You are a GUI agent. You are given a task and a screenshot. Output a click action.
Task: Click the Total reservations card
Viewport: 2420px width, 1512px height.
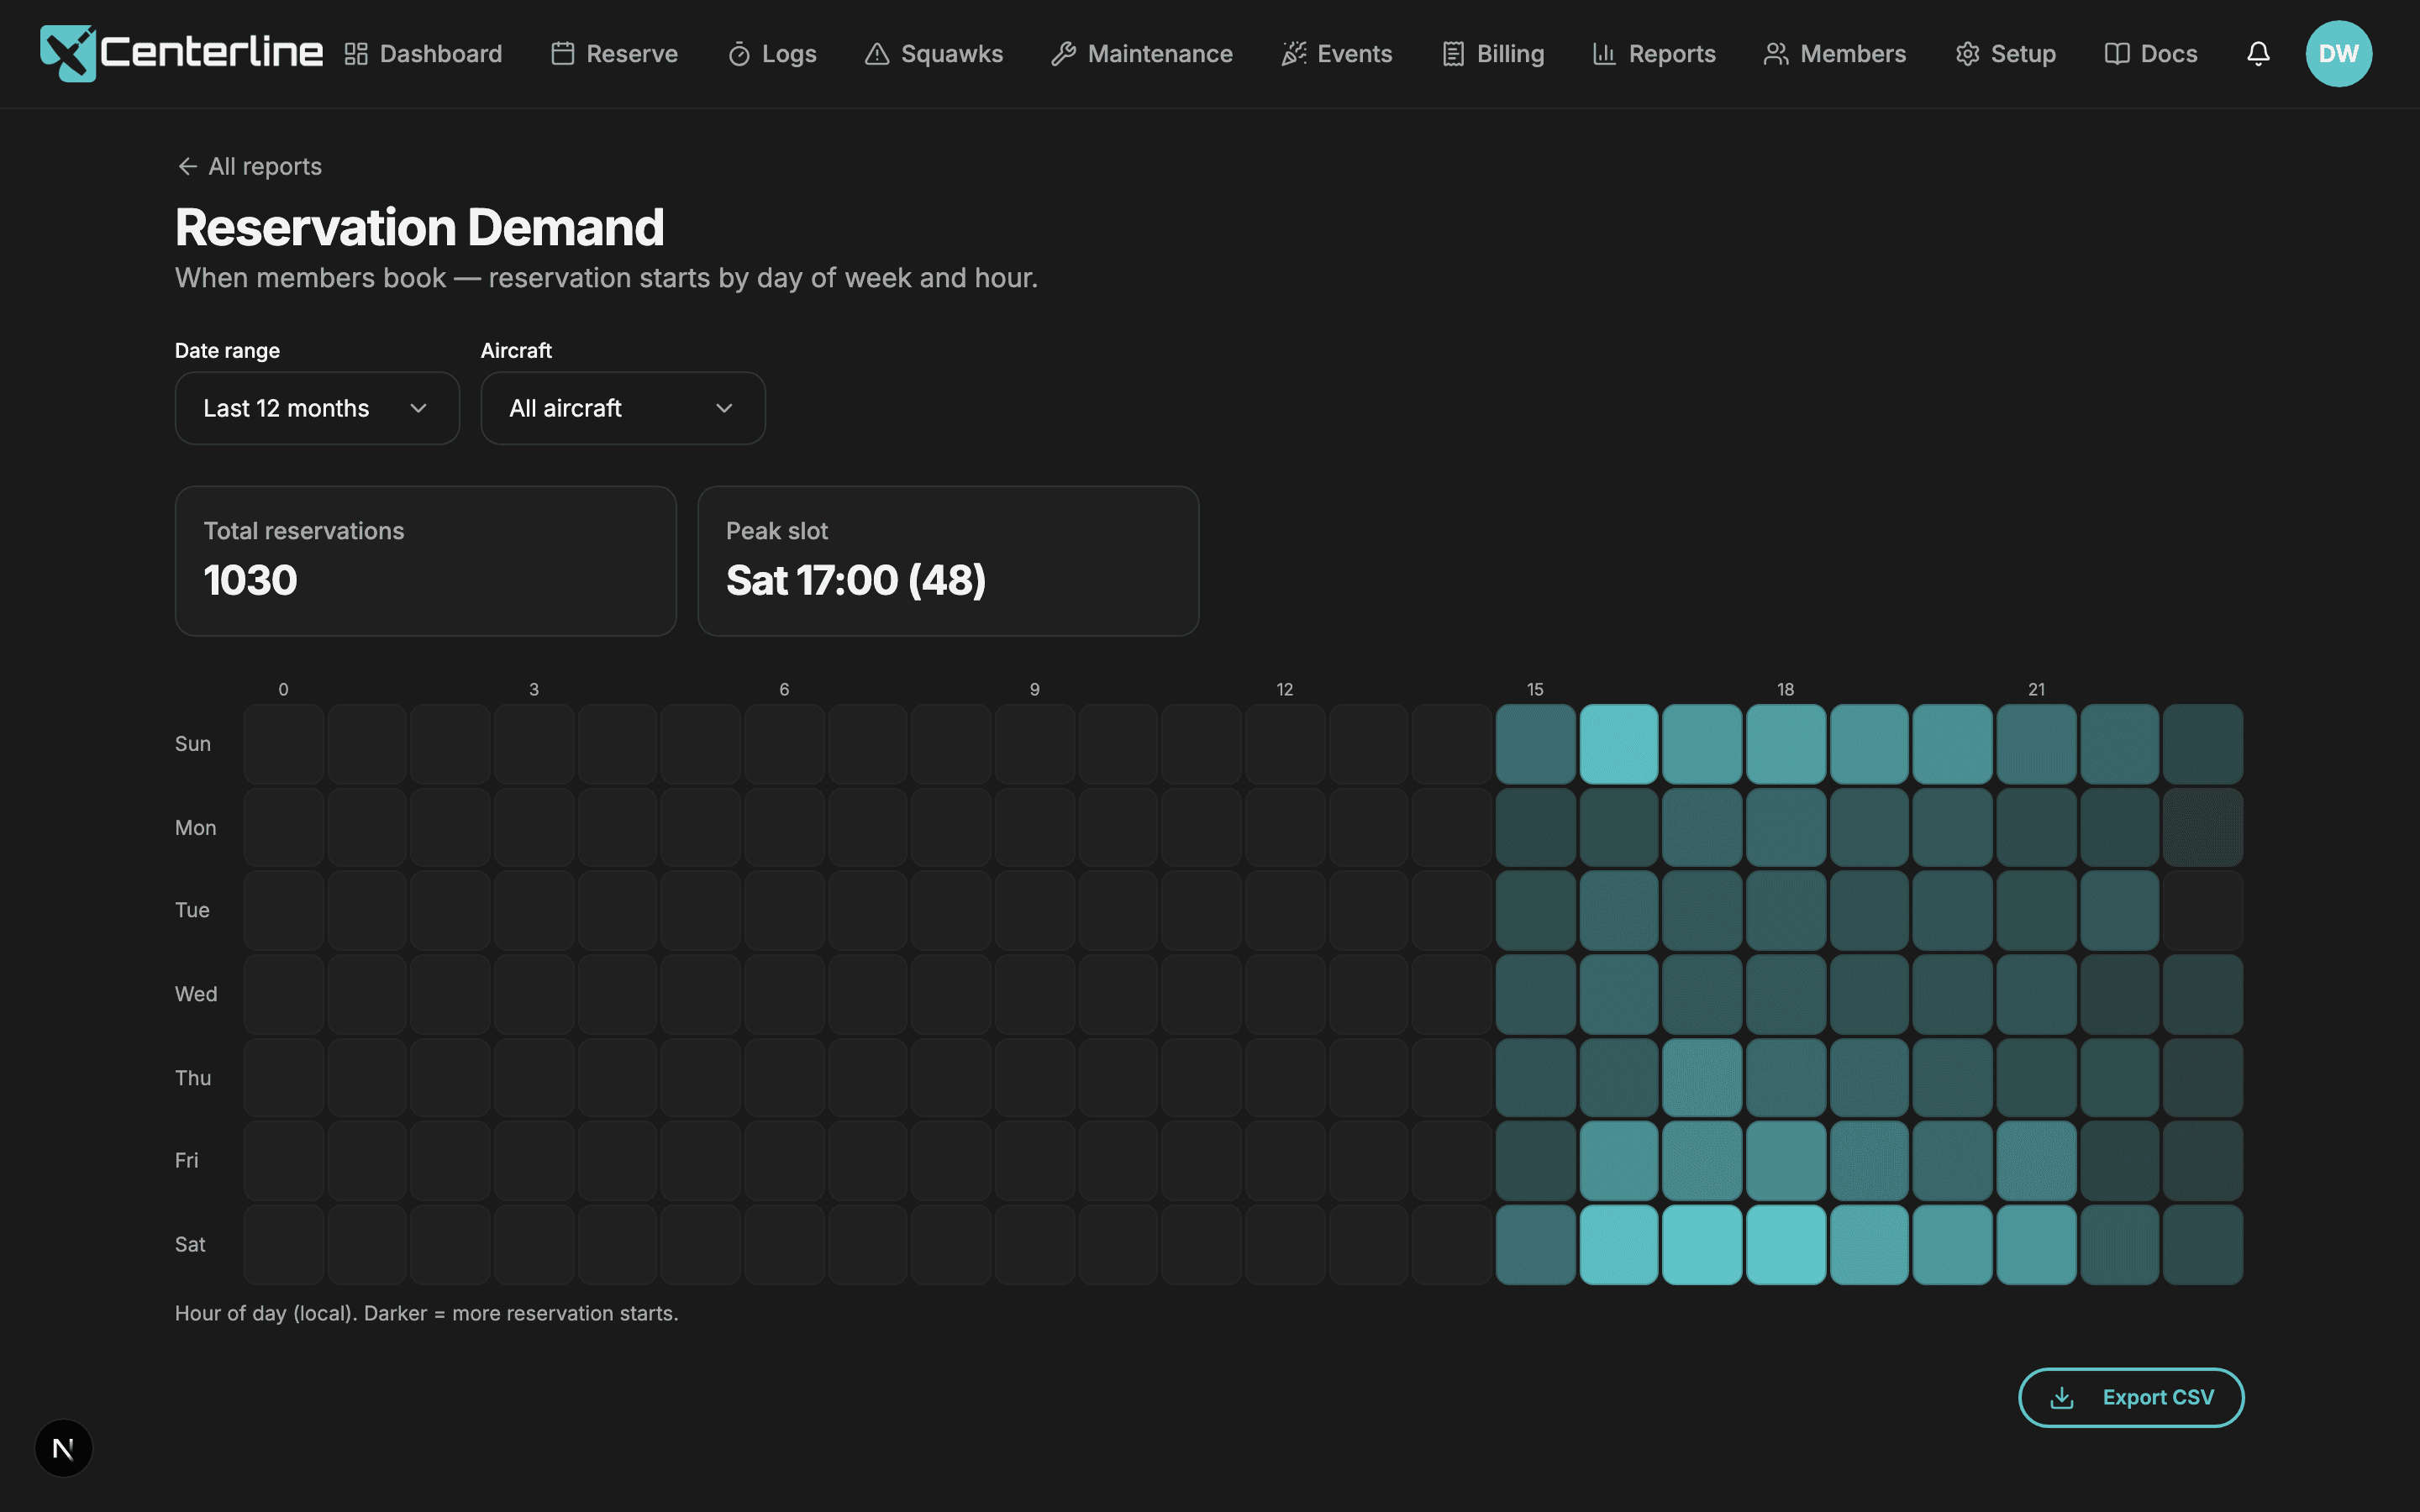[x=426, y=561]
